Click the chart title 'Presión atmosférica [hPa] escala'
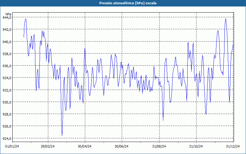The height and width of the screenshot is (154, 246). pyautogui.click(x=128, y=3)
